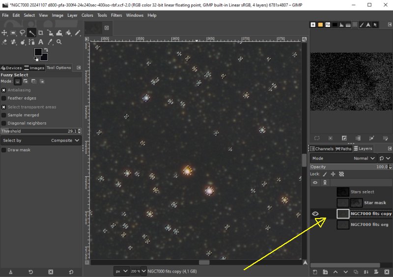Viewport: 393px width, 277px height.
Task: Open the Filters menu
Action: [116, 15]
